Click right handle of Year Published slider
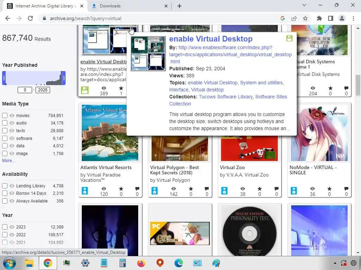Viewport: 361px width, 270px height. (64, 78)
